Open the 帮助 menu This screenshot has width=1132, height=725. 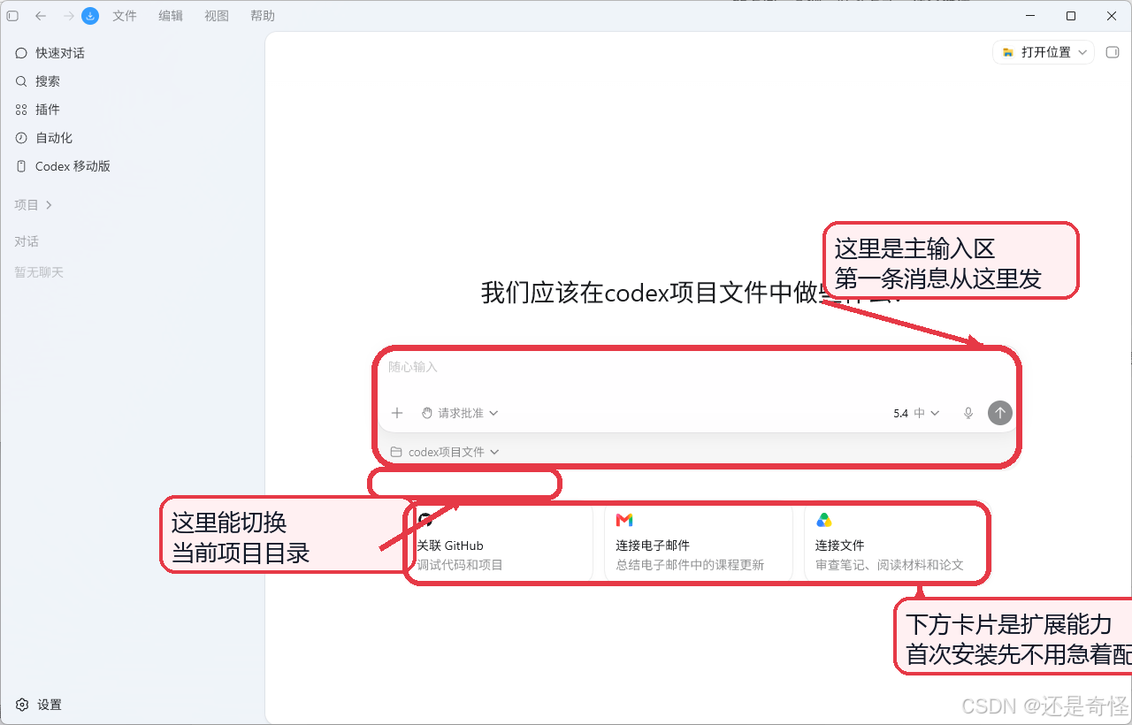pos(263,16)
